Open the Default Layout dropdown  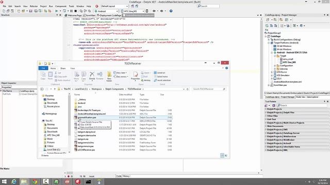pyautogui.click(x=127, y=6)
